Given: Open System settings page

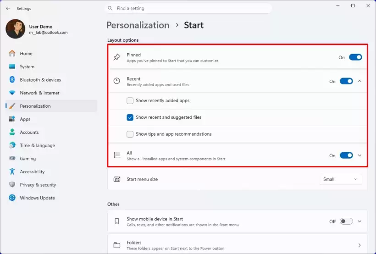Looking at the screenshot, I should (x=51, y=66).
